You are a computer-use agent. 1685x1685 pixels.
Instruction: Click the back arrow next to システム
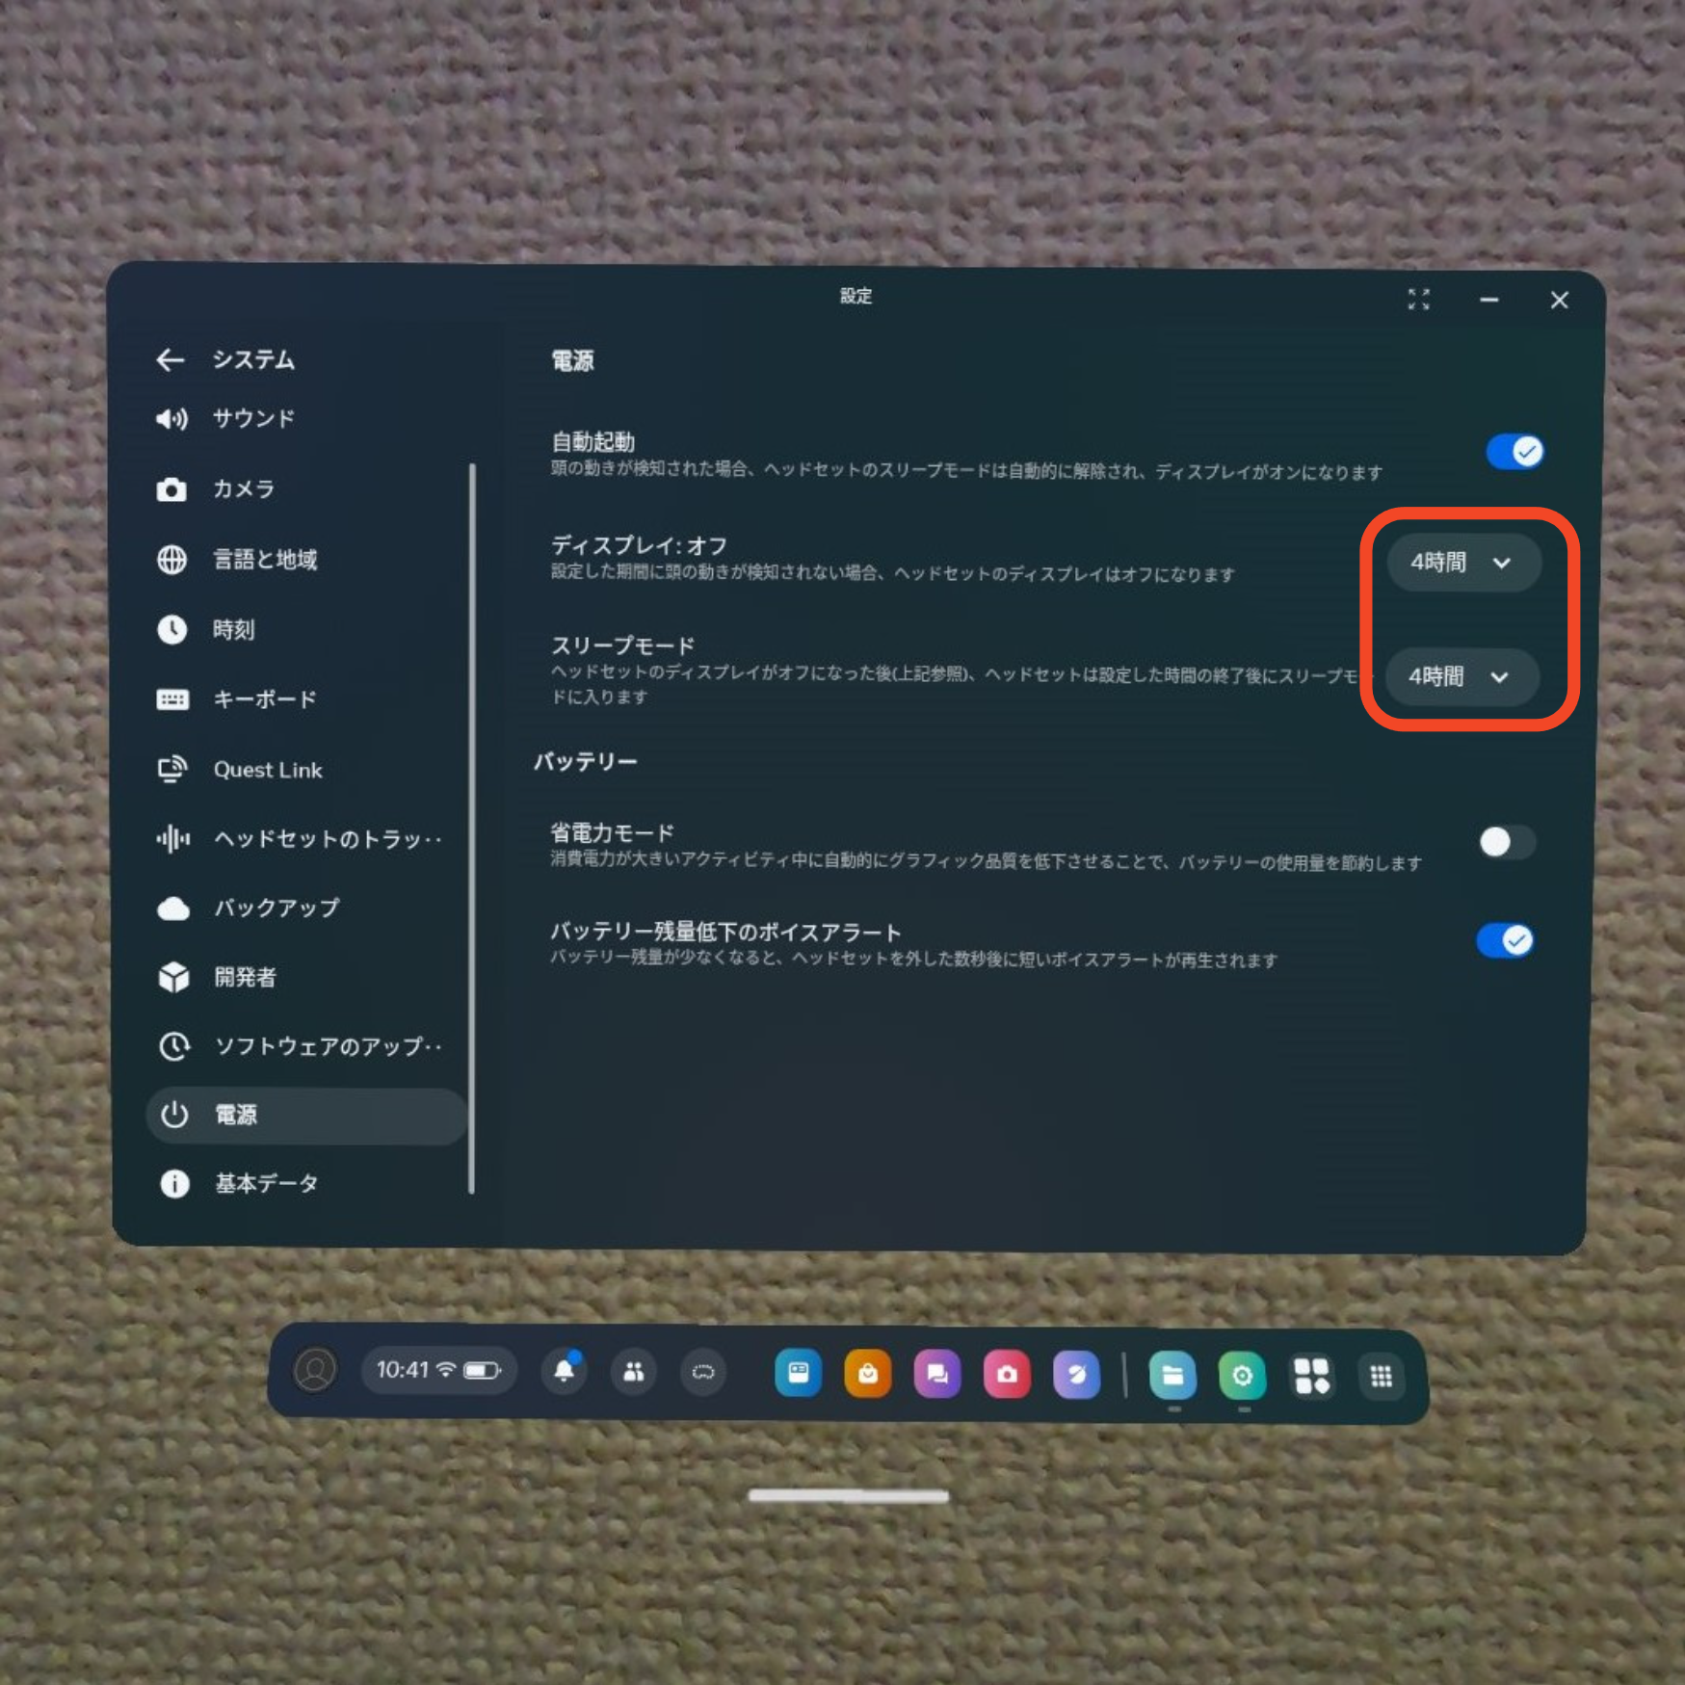(x=171, y=360)
